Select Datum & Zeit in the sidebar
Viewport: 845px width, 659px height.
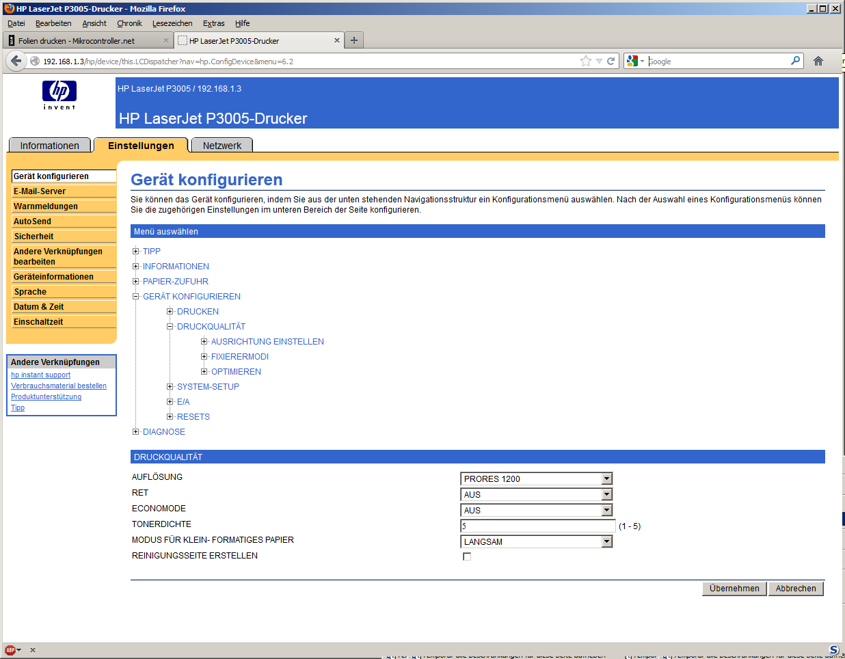click(64, 307)
